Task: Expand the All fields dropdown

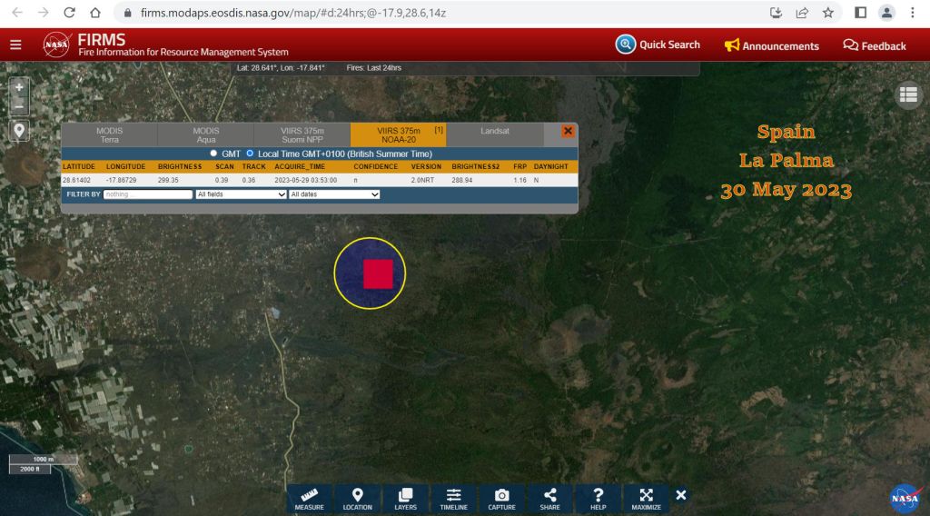Action: 241,194
